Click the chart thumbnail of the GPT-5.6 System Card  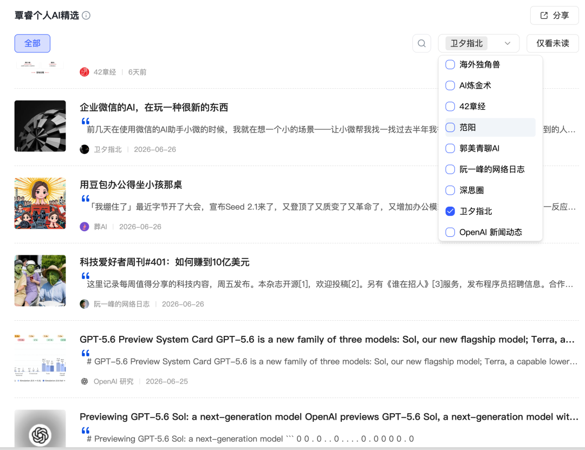[x=40, y=358]
